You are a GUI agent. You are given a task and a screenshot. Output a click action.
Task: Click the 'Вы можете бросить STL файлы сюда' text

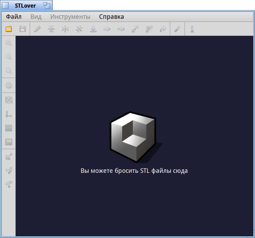134,171
